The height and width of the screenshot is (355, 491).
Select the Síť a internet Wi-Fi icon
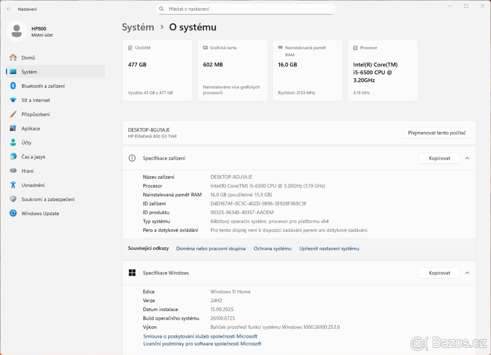tap(13, 100)
